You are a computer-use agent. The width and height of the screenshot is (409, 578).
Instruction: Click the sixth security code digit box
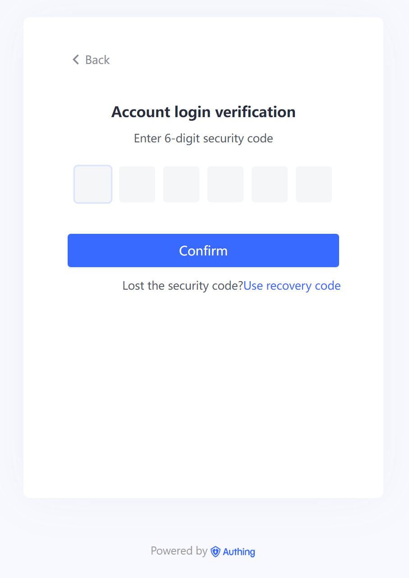point(314,184)
